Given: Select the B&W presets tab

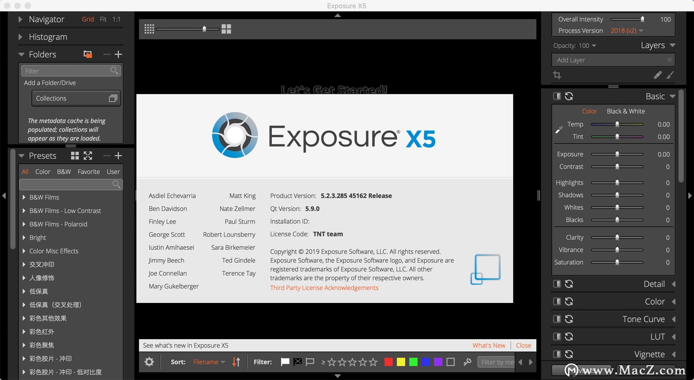Looking at the screenshot, I should coord(64,172).
